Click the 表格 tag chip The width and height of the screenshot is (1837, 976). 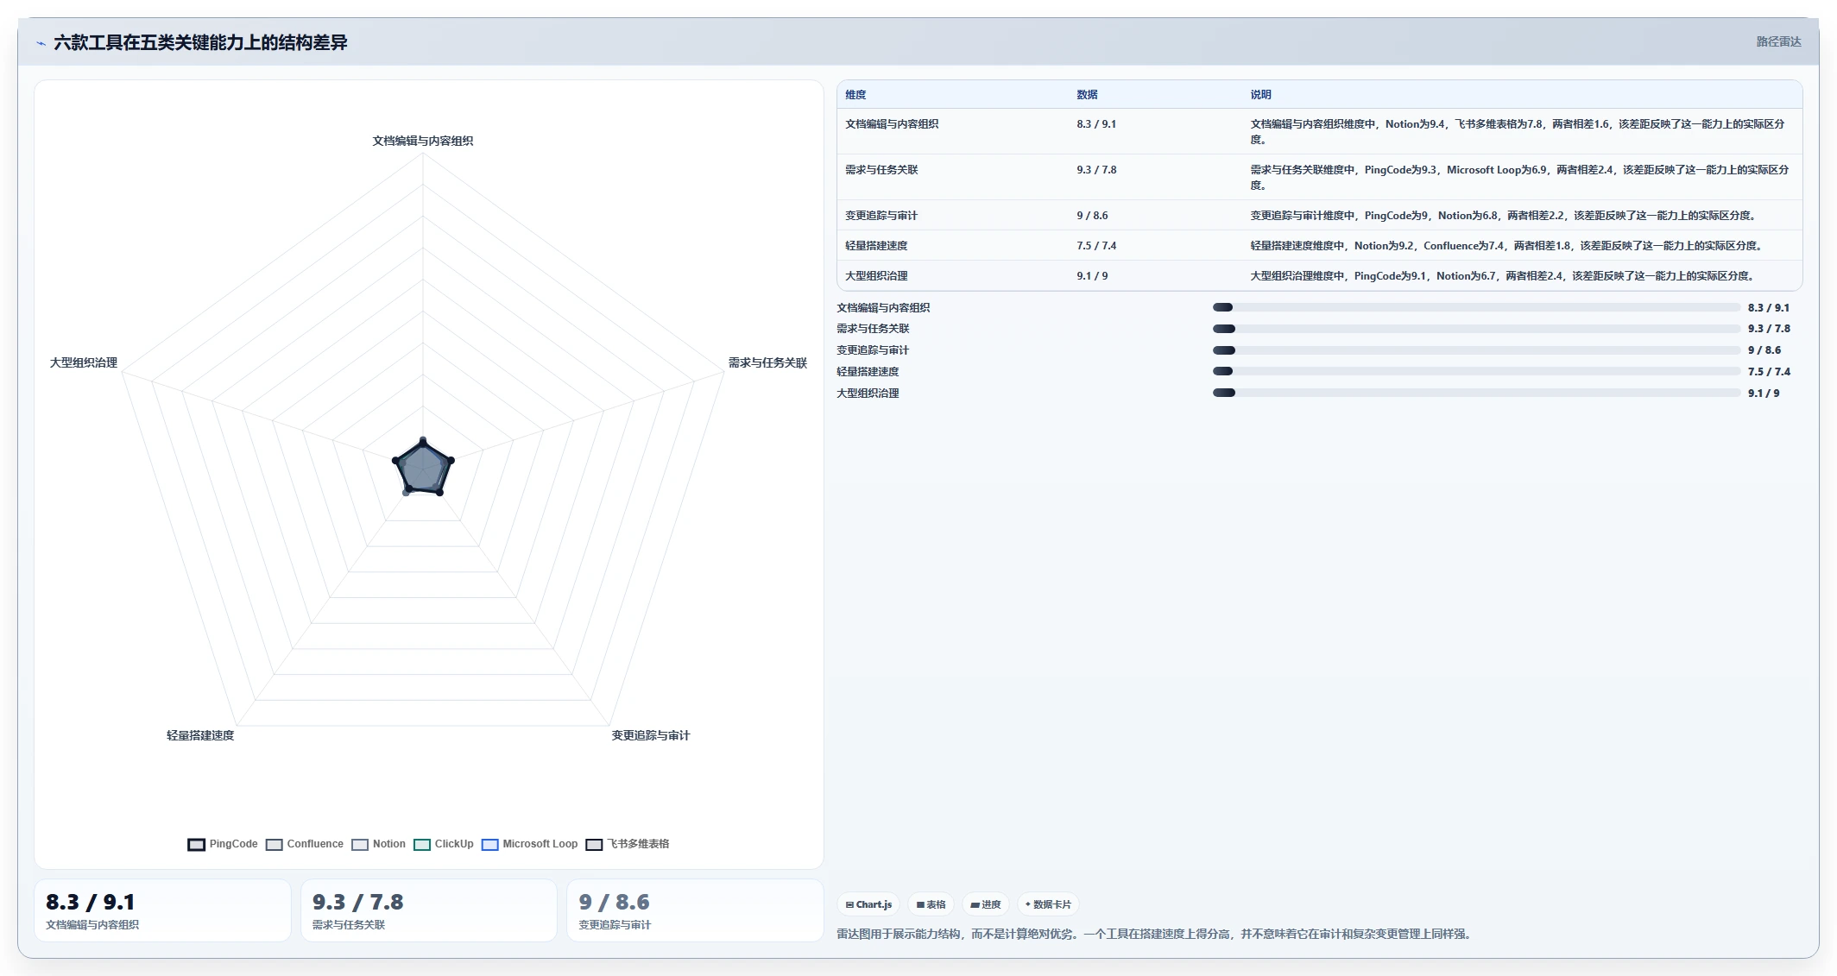pos(931,904)
